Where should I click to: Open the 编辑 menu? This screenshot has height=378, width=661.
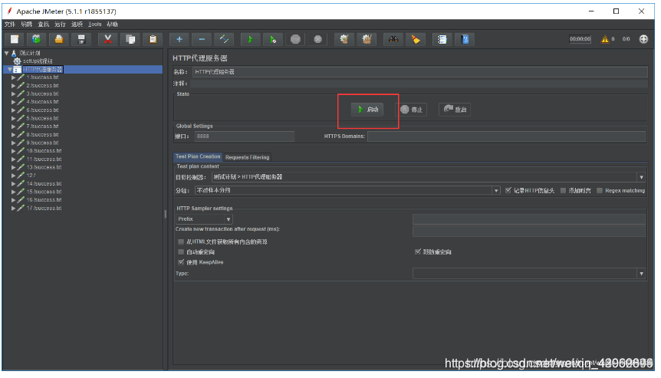coord(27,25)
